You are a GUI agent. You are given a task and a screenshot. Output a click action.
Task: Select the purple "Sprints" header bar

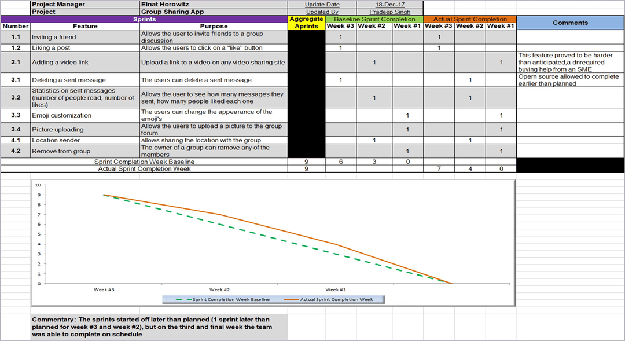[x=144, y=19]
